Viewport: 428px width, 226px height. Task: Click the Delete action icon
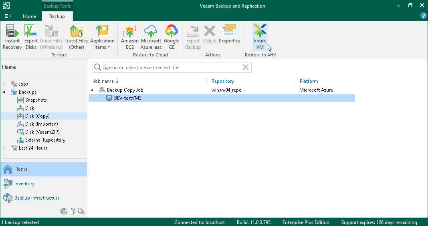pyautogui.click(x=210, y=34)
